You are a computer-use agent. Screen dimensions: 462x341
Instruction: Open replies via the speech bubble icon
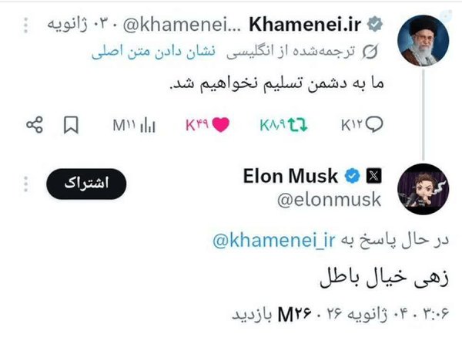pyautogui.click(x=374, y=124)
